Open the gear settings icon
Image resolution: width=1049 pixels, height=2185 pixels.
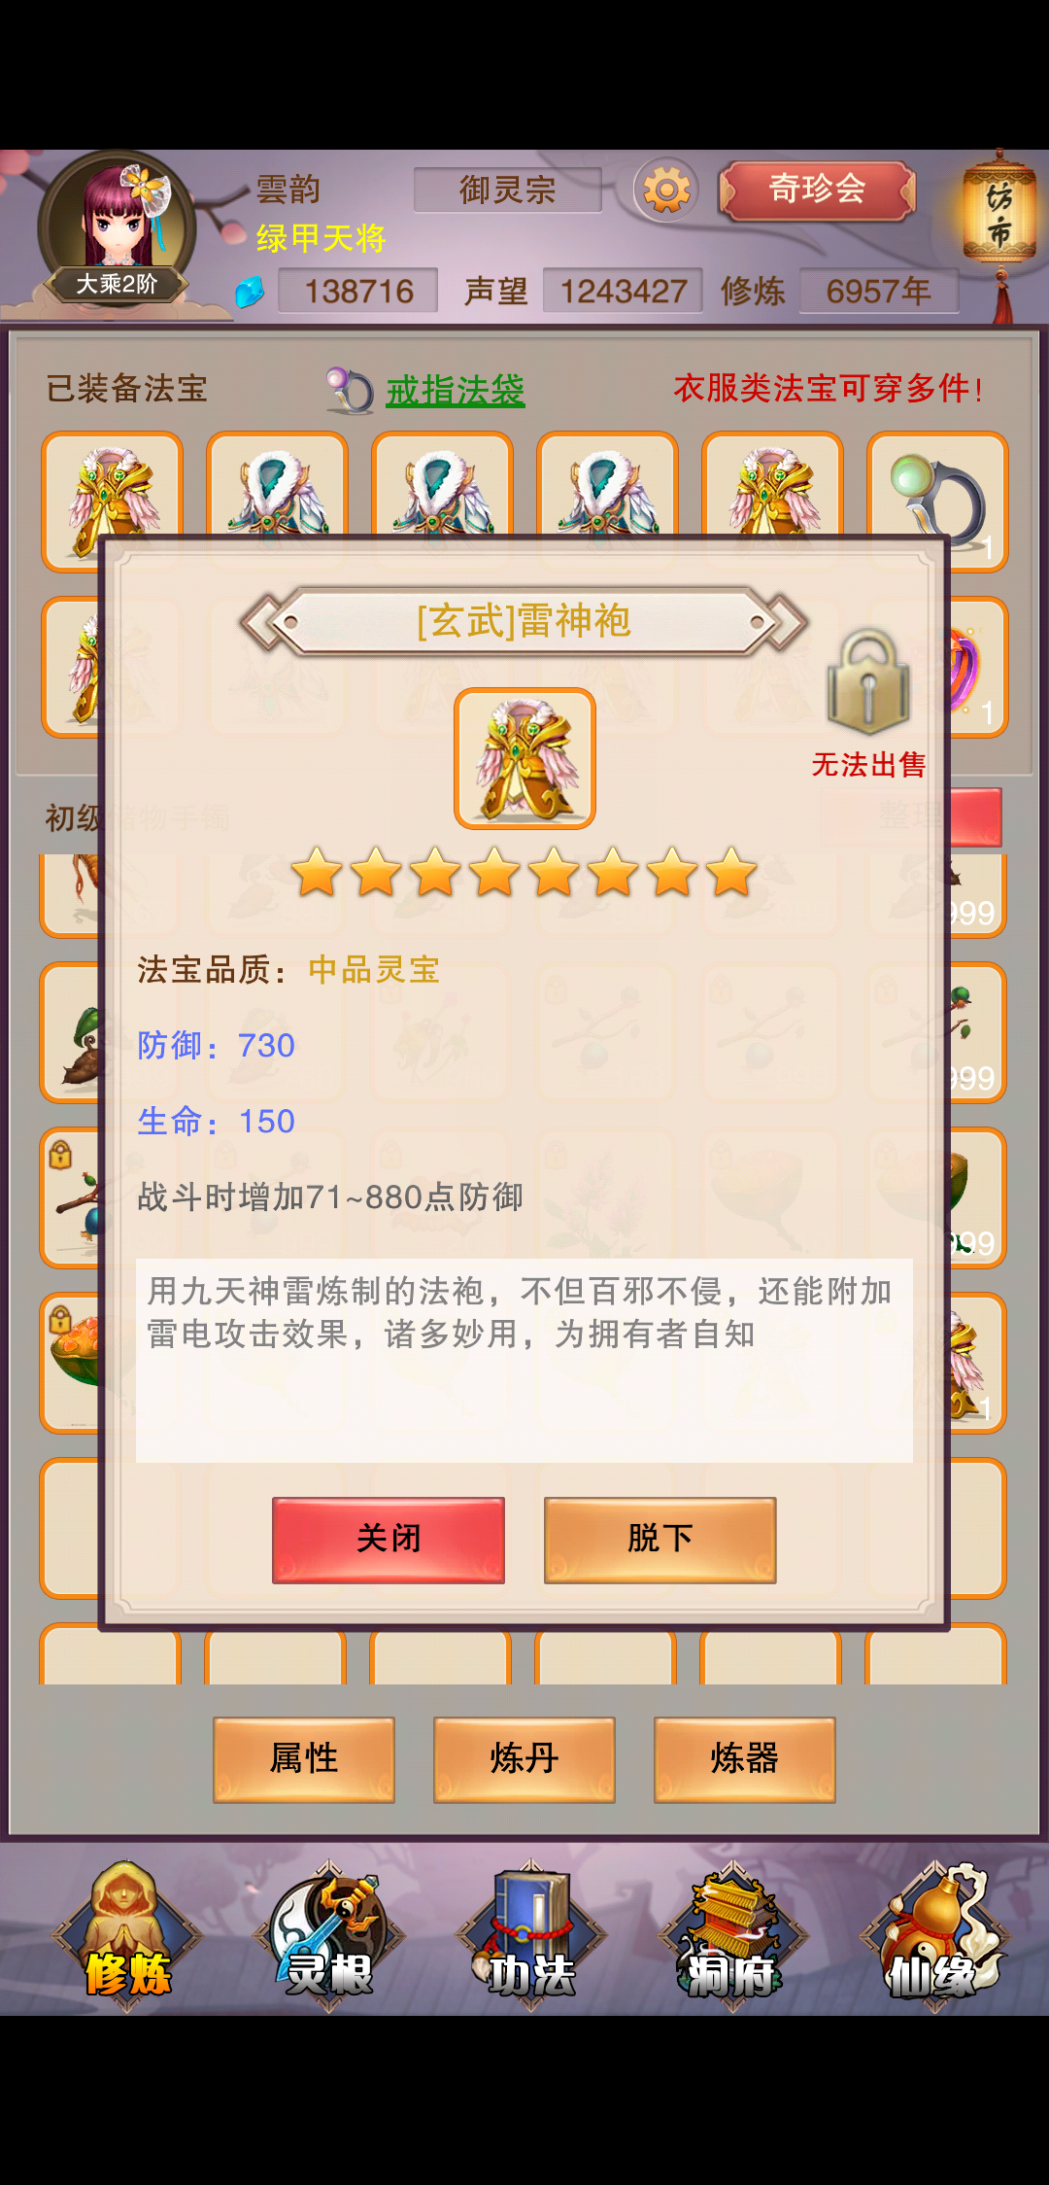[666, 190]
